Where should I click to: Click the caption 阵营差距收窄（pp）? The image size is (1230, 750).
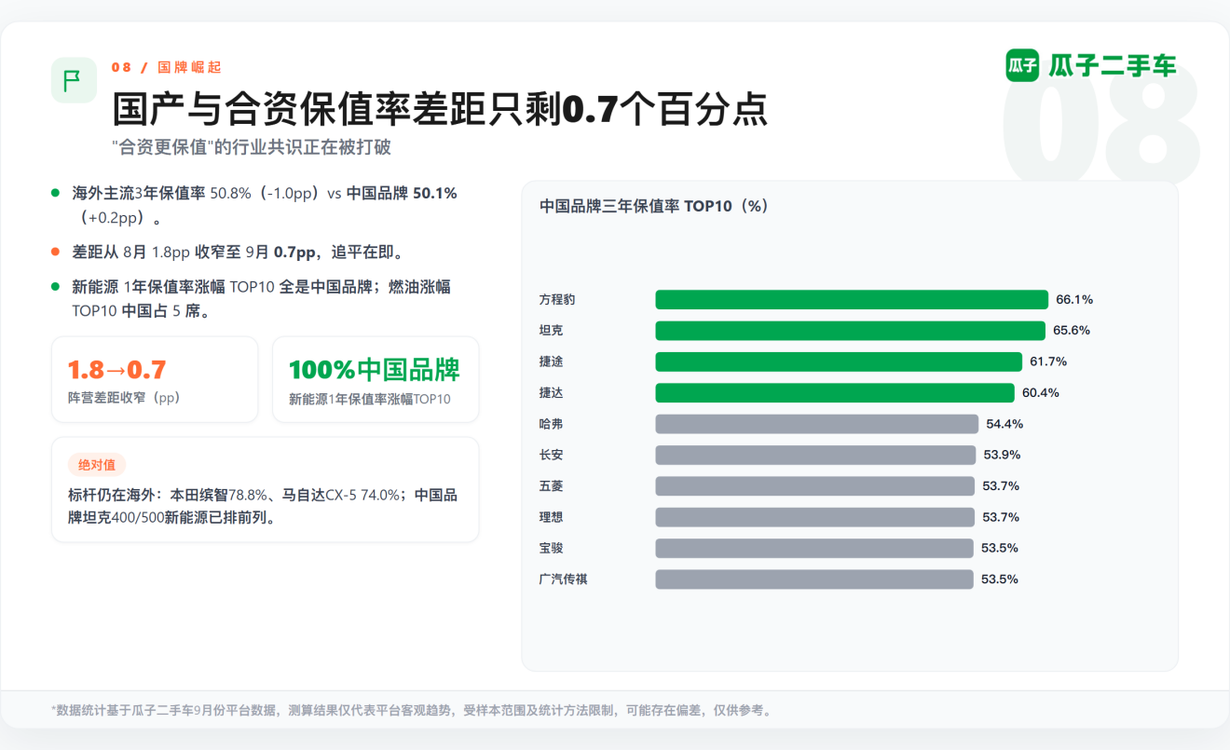(x=124, y=398)
